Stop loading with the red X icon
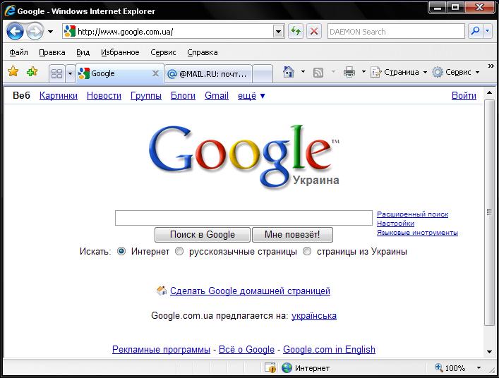The image size is (499, 378). (x=314, y=32)
